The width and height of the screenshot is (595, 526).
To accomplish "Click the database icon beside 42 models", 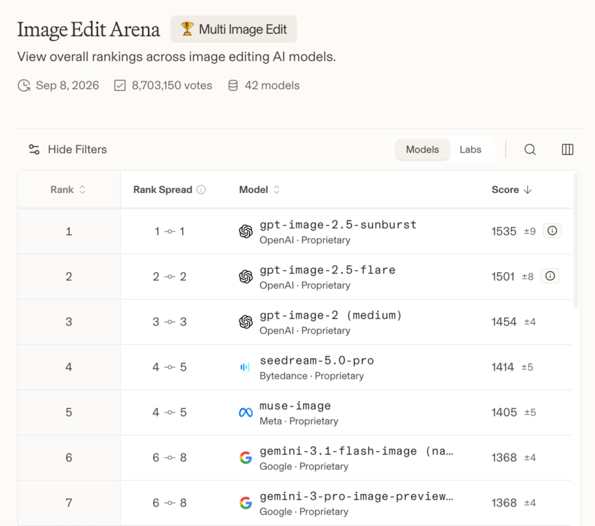I will point(233,86).
